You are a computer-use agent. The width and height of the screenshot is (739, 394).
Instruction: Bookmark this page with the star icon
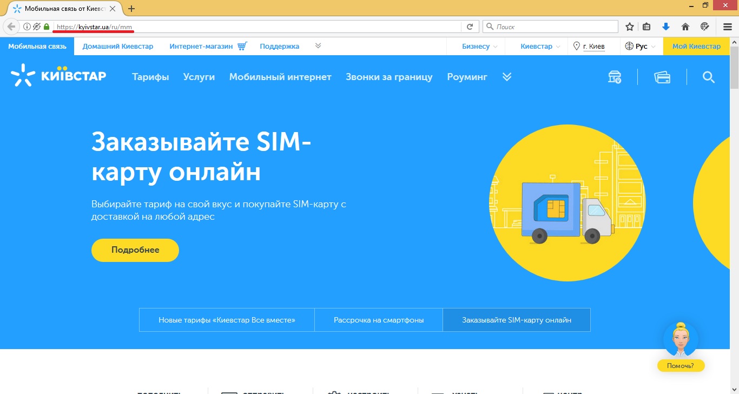(x=629, y=26)
